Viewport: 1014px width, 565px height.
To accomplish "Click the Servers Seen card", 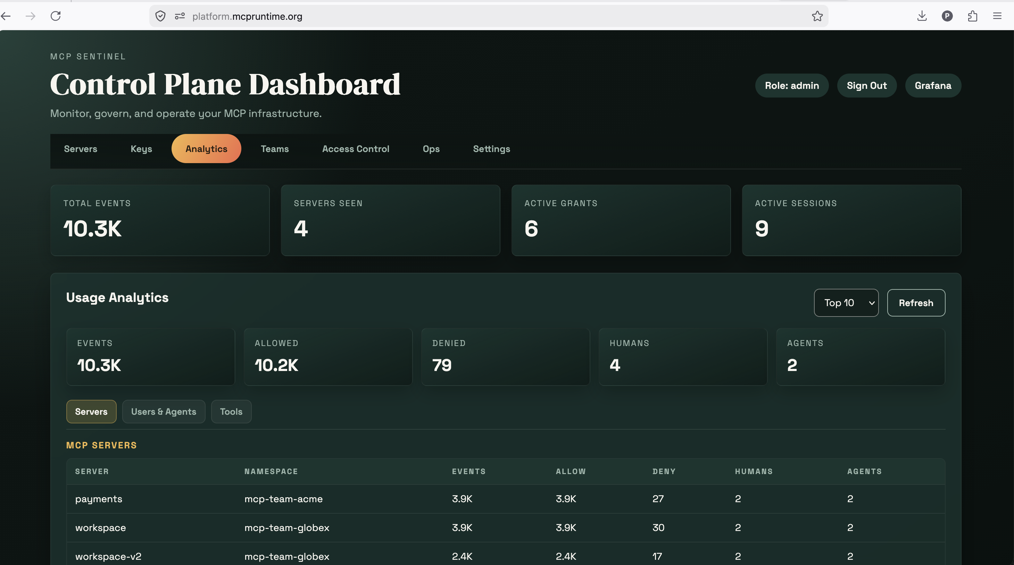I will coord(390,220).
